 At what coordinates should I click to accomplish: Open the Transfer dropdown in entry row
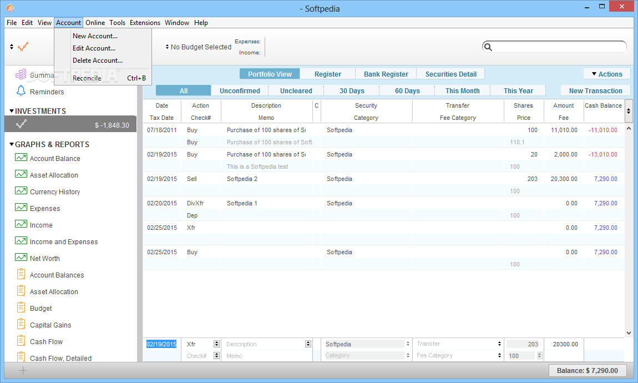[x=499, y=344]
